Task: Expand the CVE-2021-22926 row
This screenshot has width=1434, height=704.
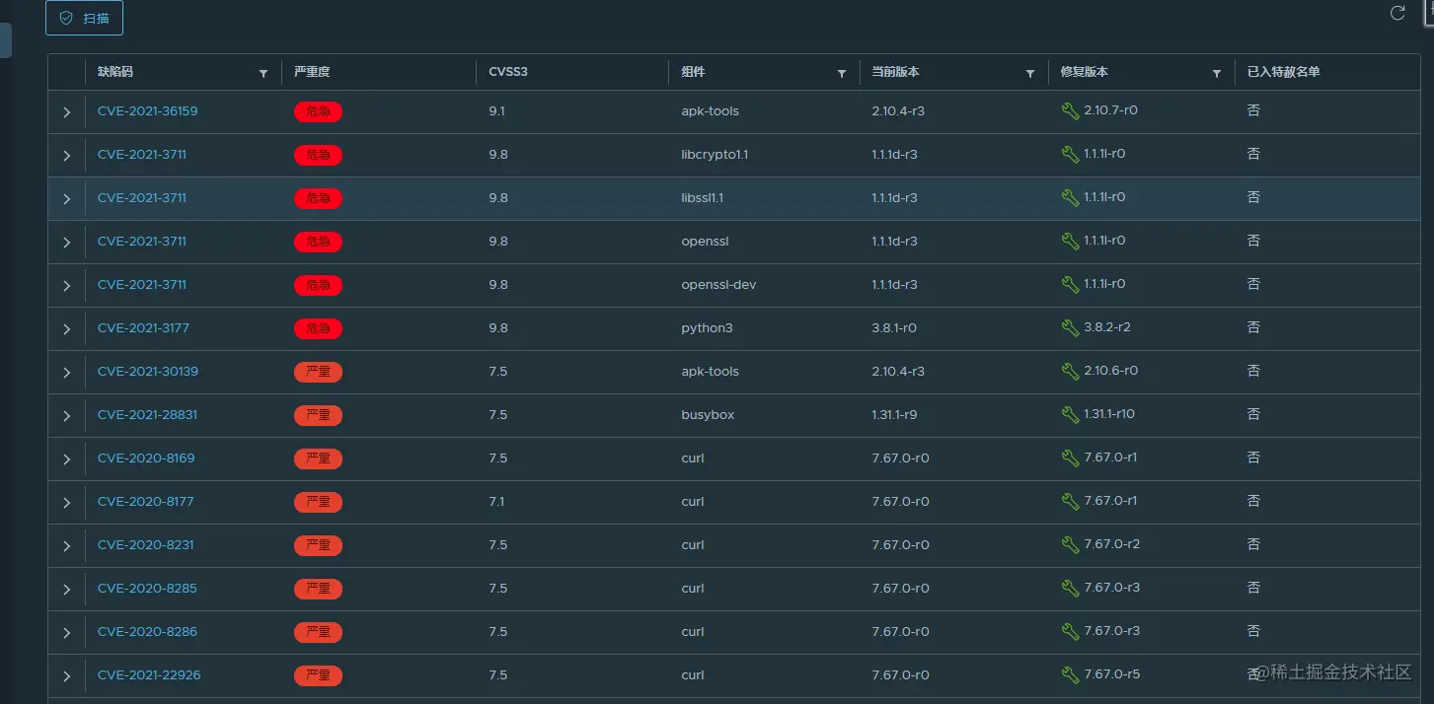Action: [x=67, y=676]
